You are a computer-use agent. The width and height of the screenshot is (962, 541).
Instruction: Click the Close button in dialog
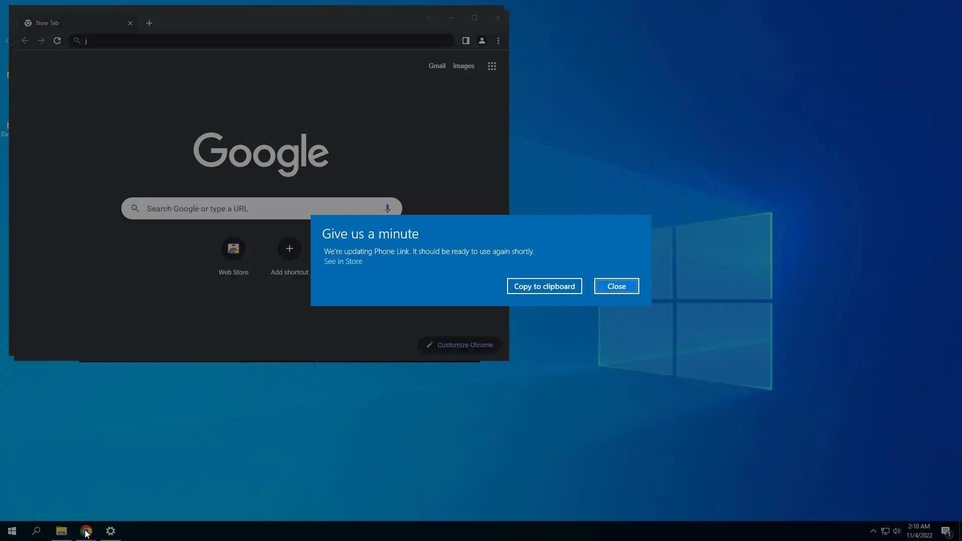click(x=616, y=286)
